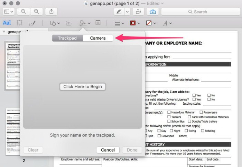Open the Text Style A tool
This screenshot has height=167, width=242.
click(x=165, y=23)
